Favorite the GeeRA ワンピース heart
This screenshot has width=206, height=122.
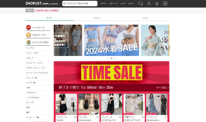click(75, 117)
